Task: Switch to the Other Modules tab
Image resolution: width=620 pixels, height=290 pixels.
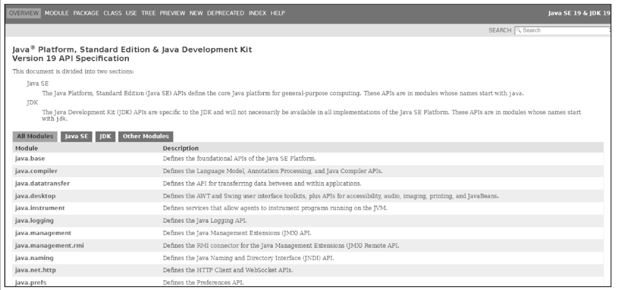Action: point(146,136)
